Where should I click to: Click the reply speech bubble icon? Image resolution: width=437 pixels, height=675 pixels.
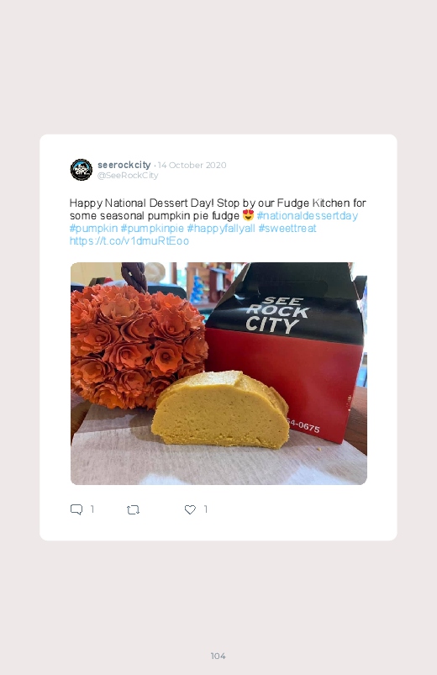[76, 509]
